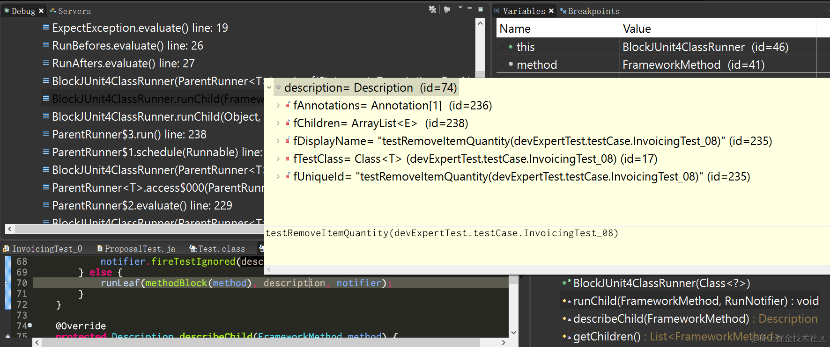Select stack frame ParentRunner$3.run() line: 238
The width and height of the screenshot is (830, 347).
tap(129, 135)
